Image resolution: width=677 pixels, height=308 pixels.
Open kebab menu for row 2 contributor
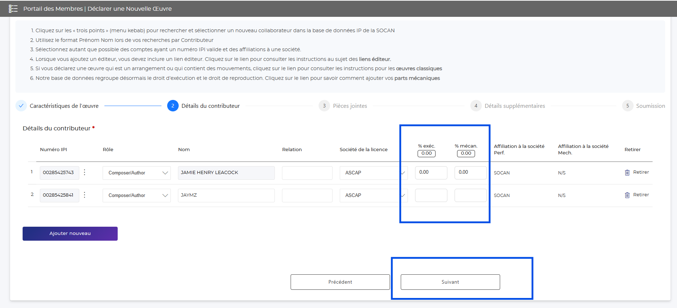[x=85, y=195]
